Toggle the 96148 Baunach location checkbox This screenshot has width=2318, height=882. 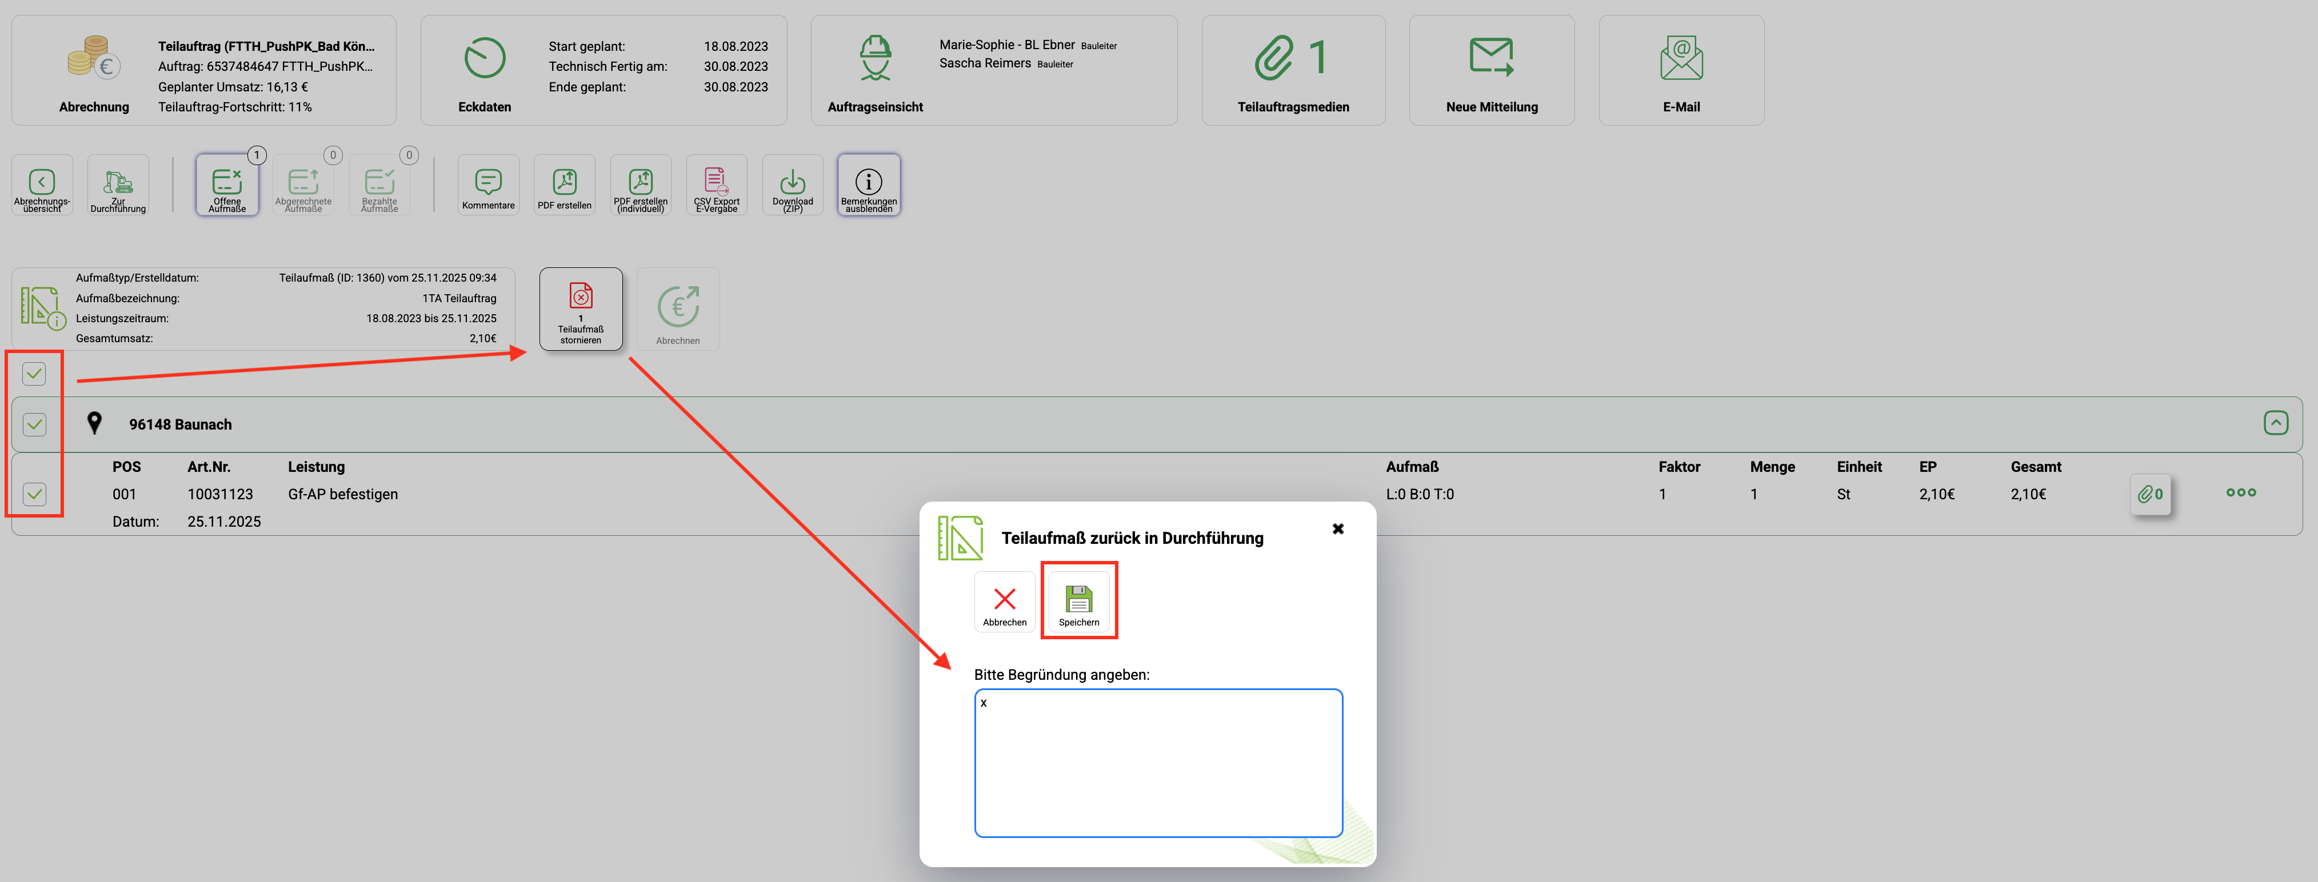coord(34,424)
